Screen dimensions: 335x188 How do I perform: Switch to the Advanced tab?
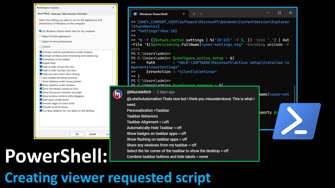(x=56, y=14)
